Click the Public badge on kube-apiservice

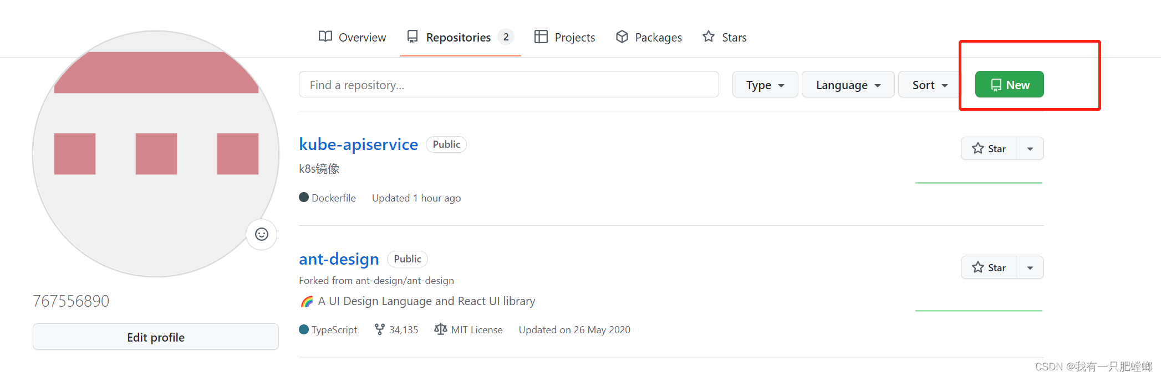point(446,144)
